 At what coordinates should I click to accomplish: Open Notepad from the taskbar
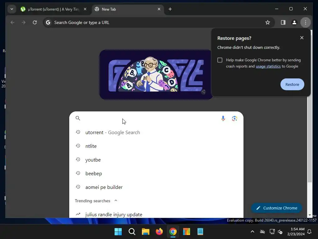pos(200,232)
